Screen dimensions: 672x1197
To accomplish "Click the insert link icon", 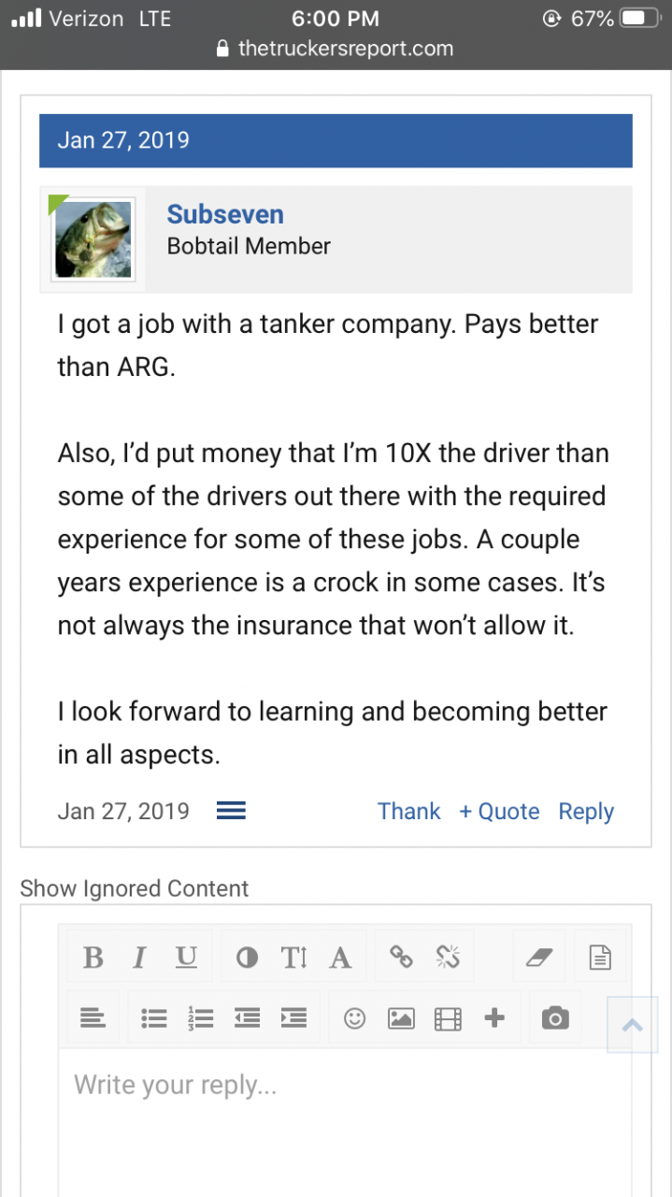I will [401, 958].
